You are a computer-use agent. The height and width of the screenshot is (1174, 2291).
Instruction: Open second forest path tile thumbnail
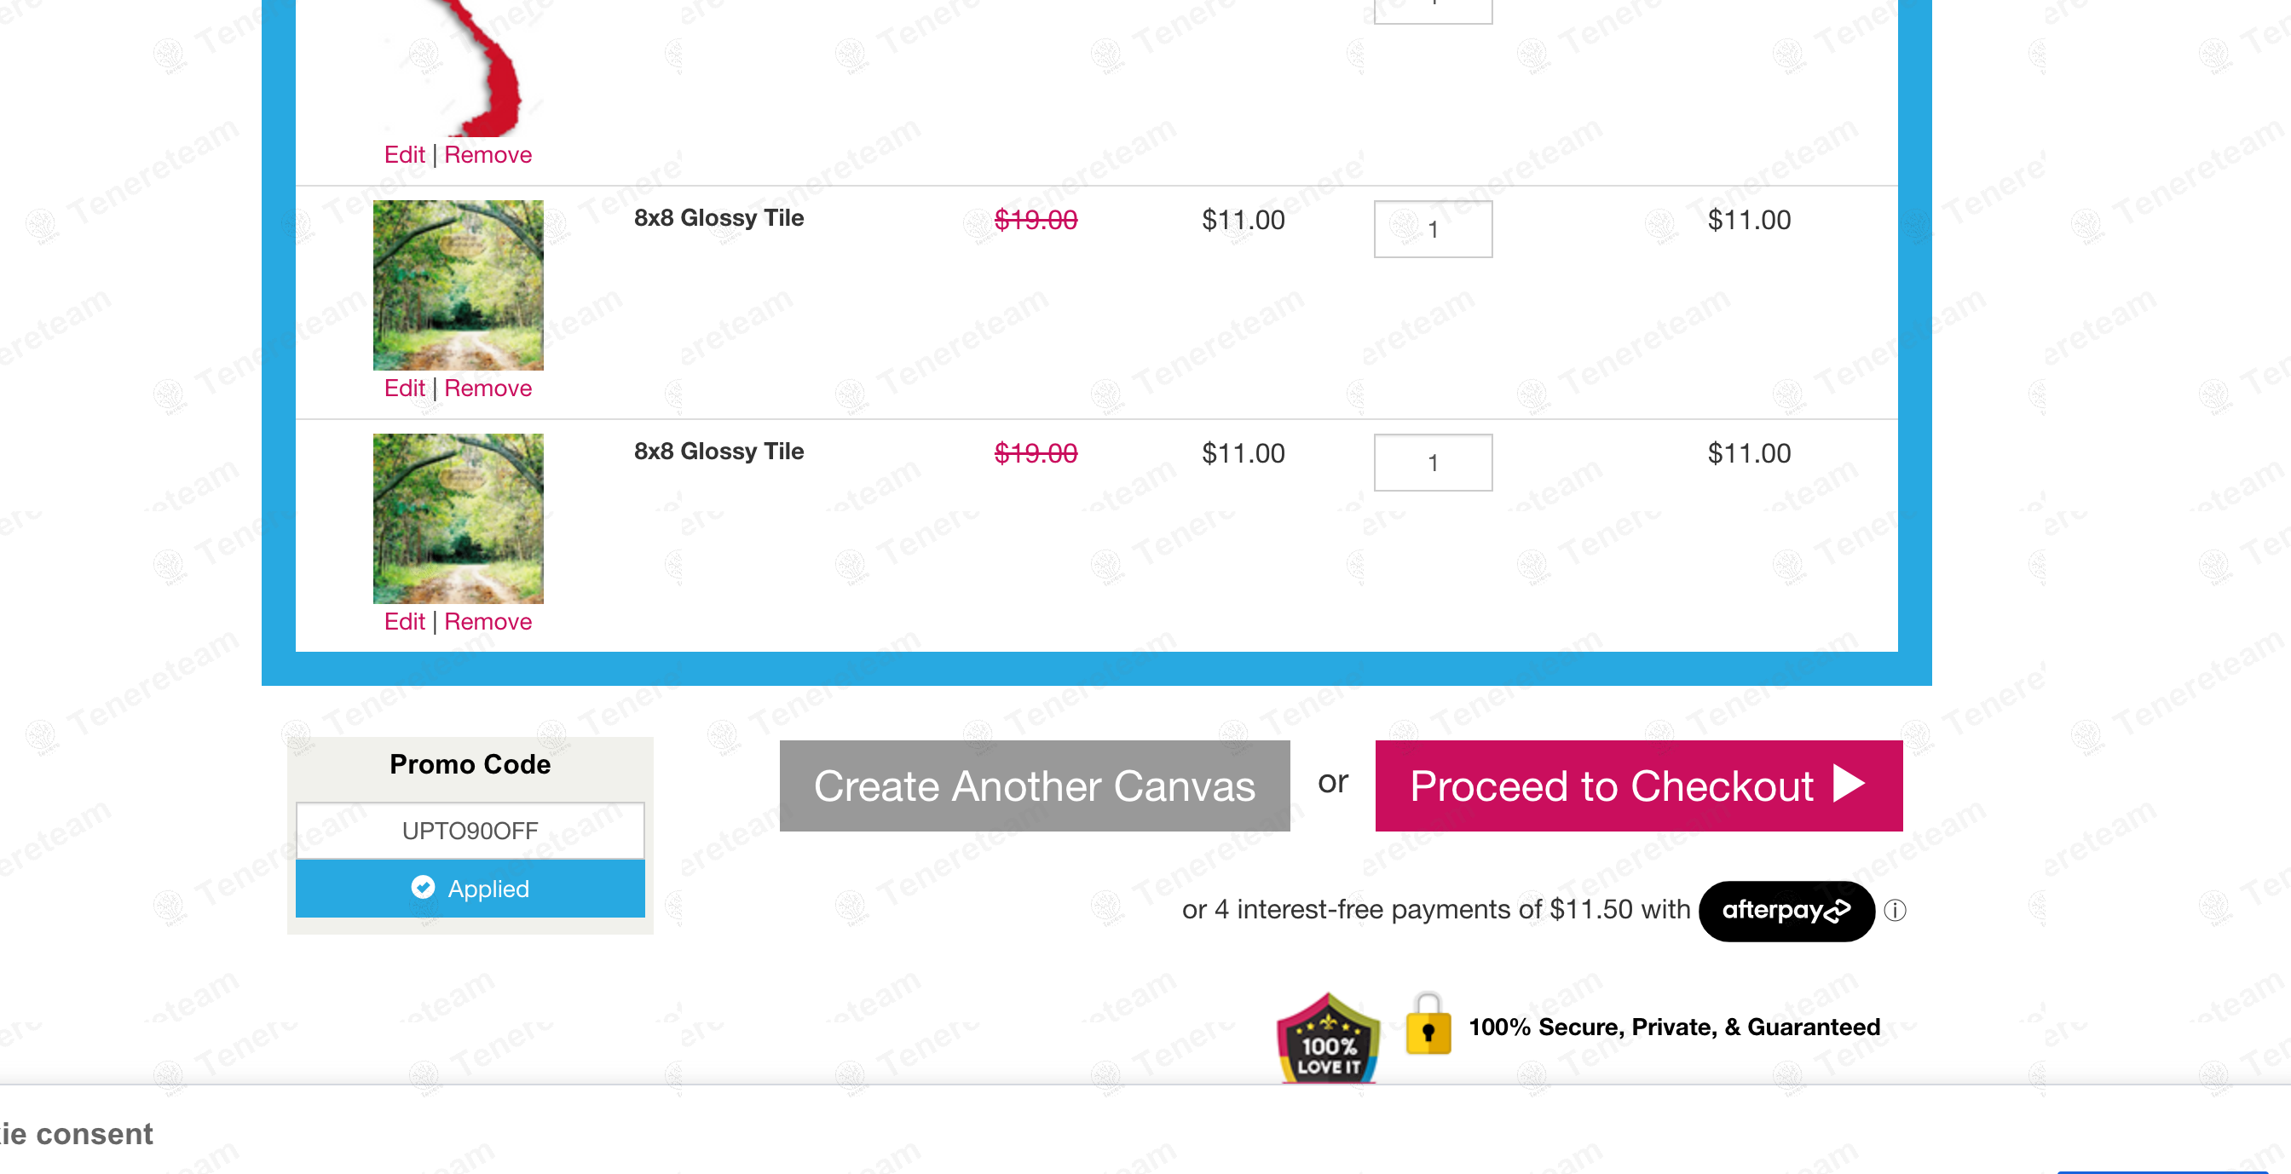point(458,518)
